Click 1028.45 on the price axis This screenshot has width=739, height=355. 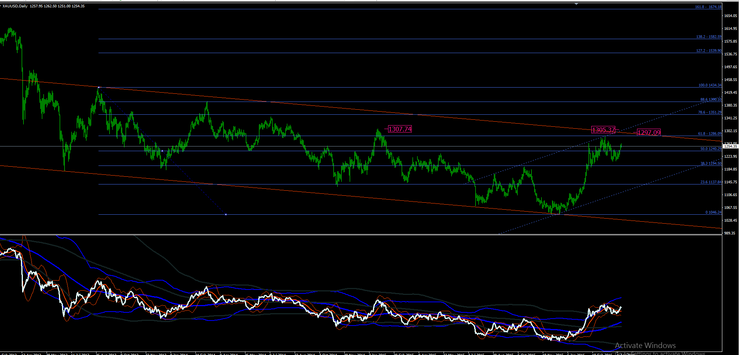tap(730, 221)
